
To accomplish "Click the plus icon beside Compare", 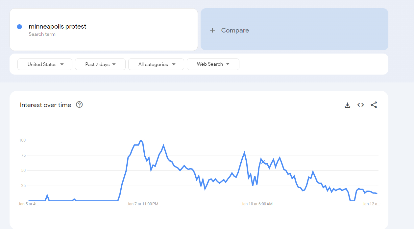I will click(x=212, y=30).
